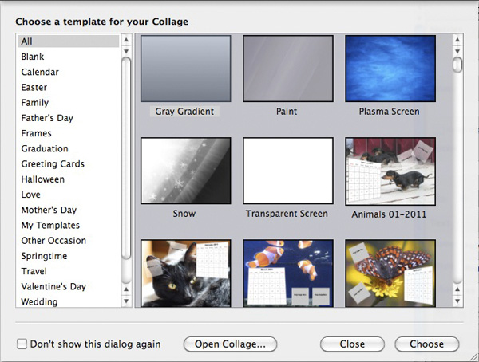The height and width of the screenshot is (362, 479).
Task: Select the Snow template thumbnail
Action: tap(185, 171)
